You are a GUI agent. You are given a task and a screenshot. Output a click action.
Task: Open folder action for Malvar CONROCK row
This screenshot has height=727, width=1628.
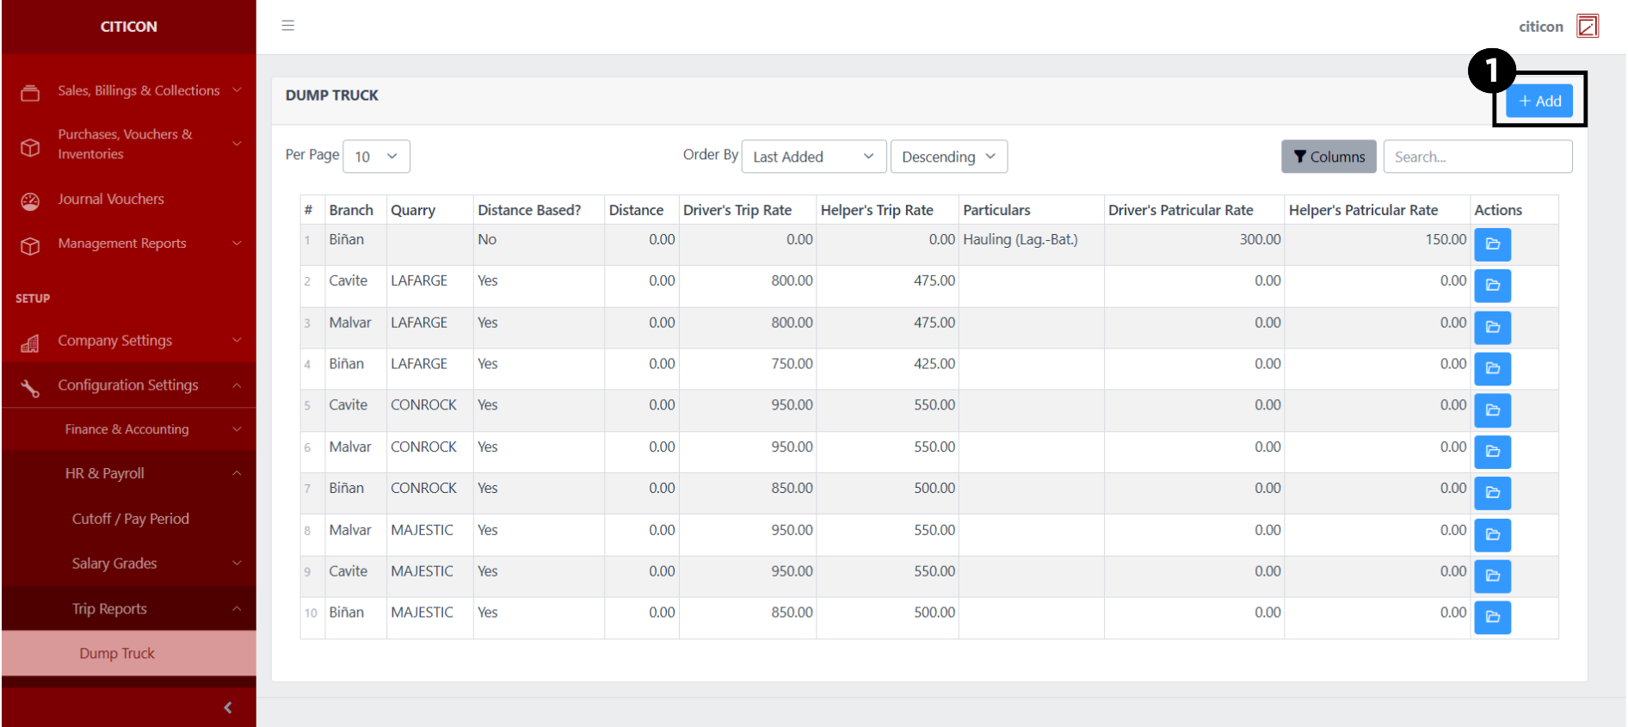click(1492, 452)
